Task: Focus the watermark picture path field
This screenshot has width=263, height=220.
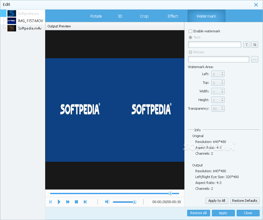Action: [219, 59]
